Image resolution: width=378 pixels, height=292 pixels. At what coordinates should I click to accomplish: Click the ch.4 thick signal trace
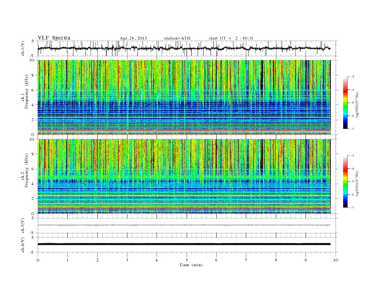coord(184,244)
